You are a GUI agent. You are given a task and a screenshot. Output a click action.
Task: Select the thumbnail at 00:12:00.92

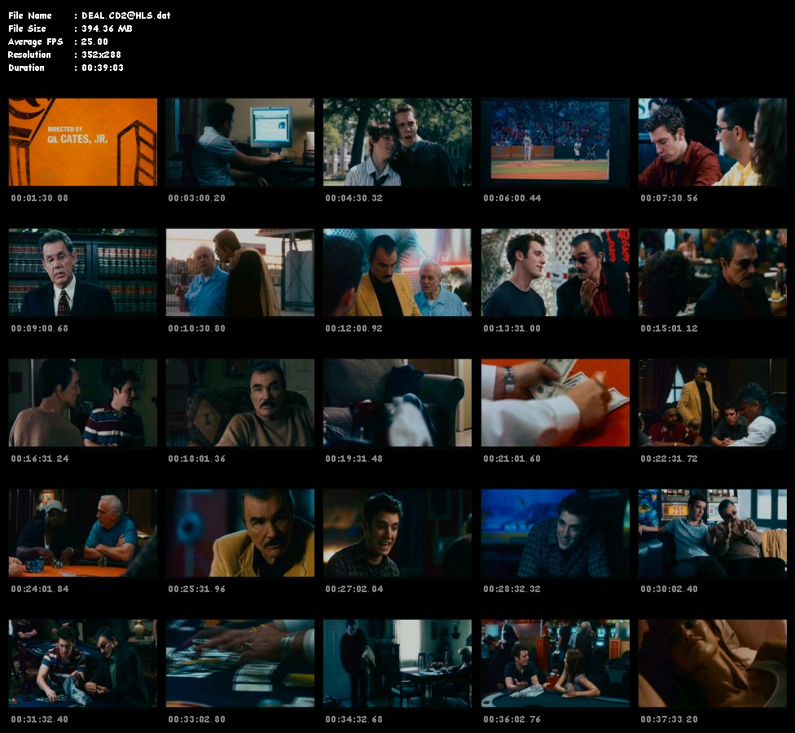click(397, 272)
